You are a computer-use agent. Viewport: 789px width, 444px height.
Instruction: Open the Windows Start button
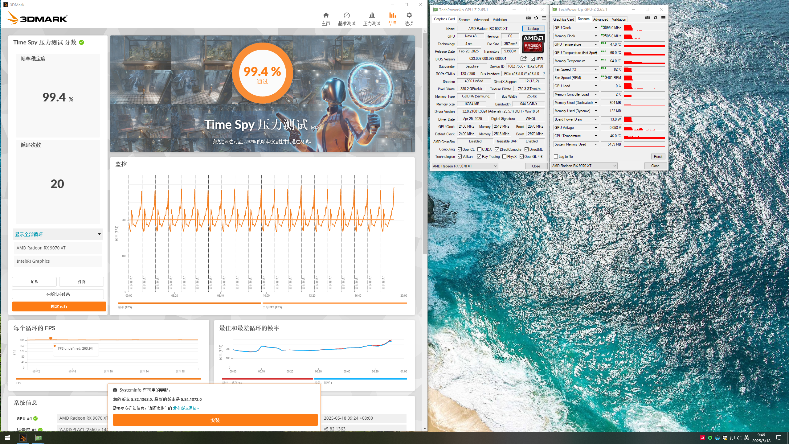[x=7, y=438]
